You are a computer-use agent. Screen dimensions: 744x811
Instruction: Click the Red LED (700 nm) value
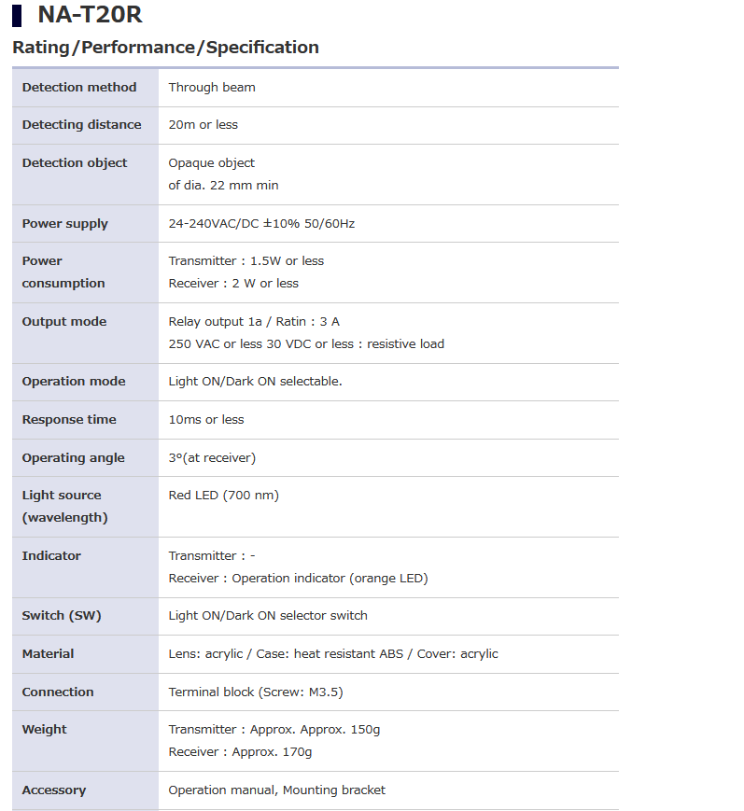[223, 496]
